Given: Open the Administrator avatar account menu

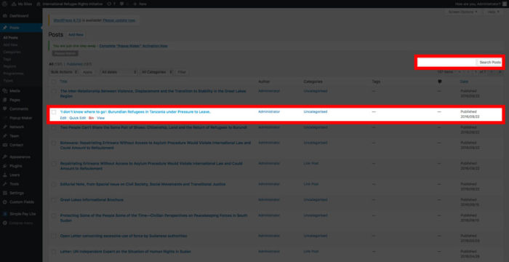Looking at the screenshot, I should coord(505,4).
